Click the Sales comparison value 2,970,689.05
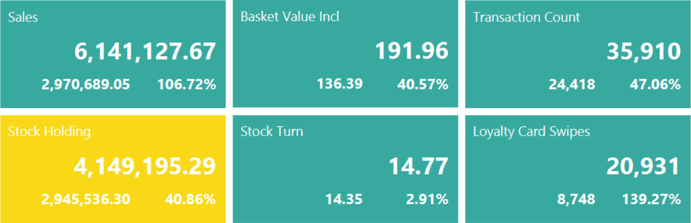Screen dimensions: 691x223 (x=86, y=84)
